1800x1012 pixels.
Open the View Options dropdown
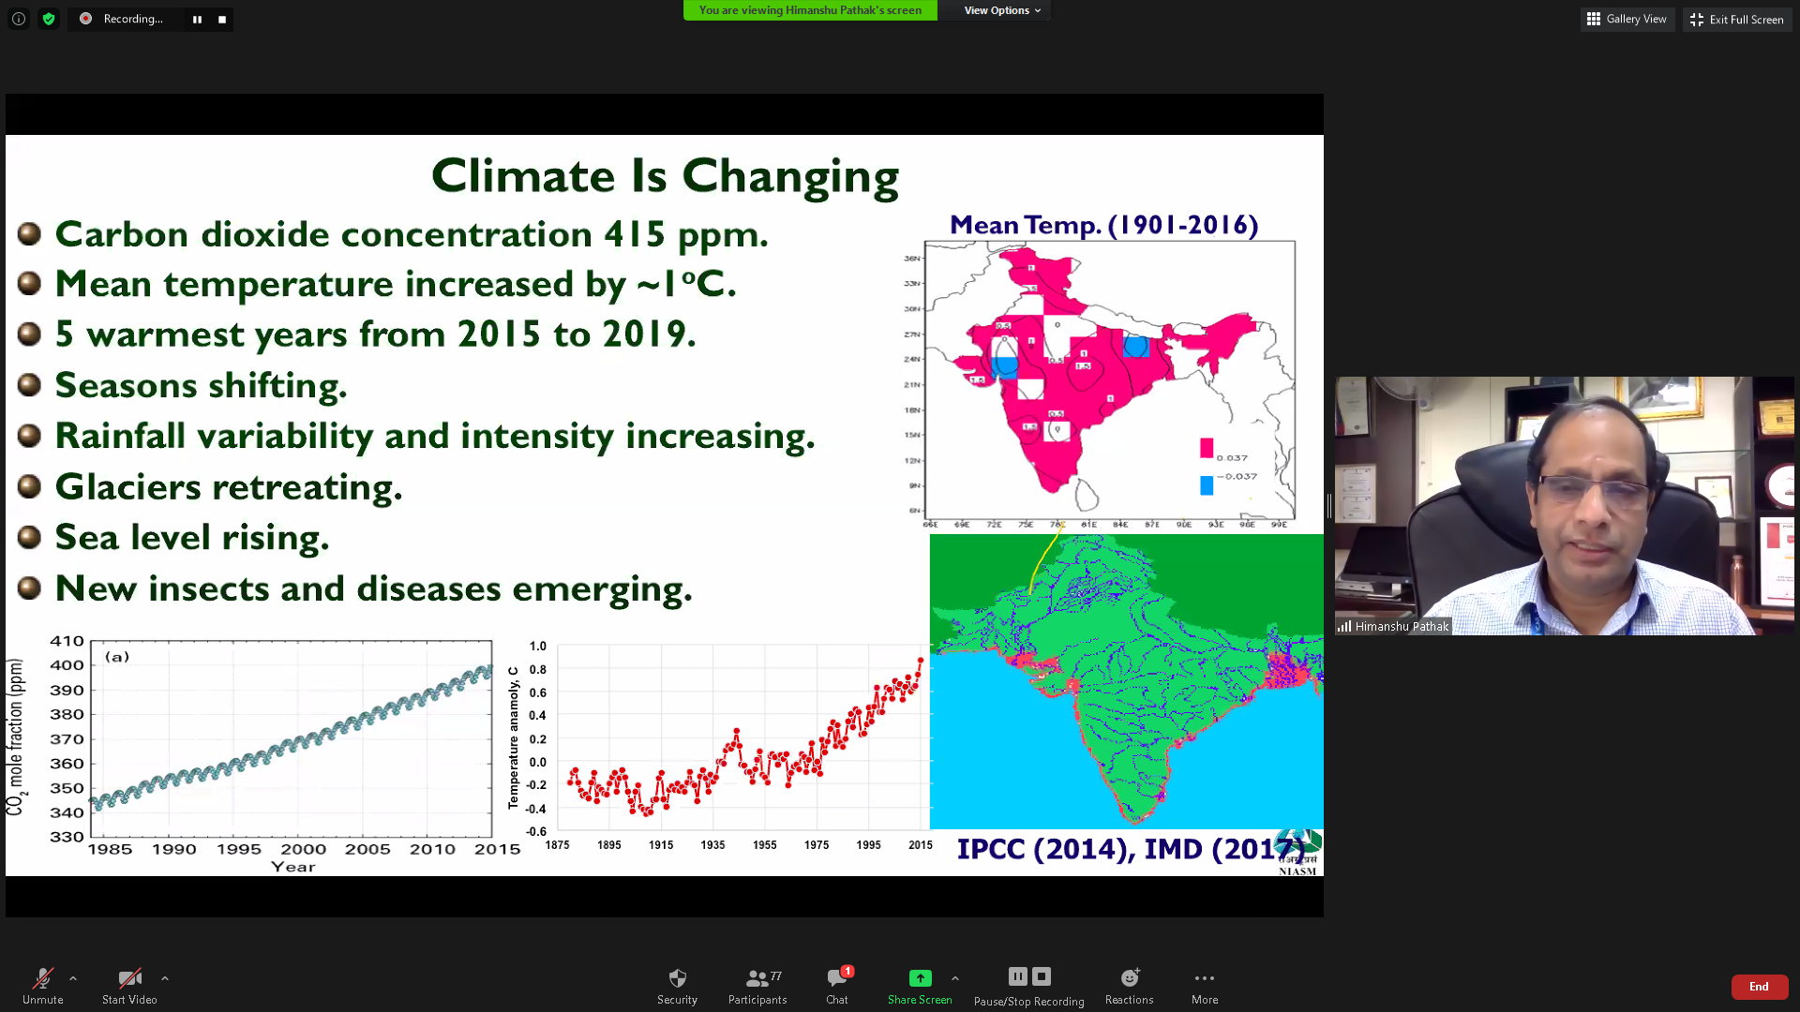1001,10
